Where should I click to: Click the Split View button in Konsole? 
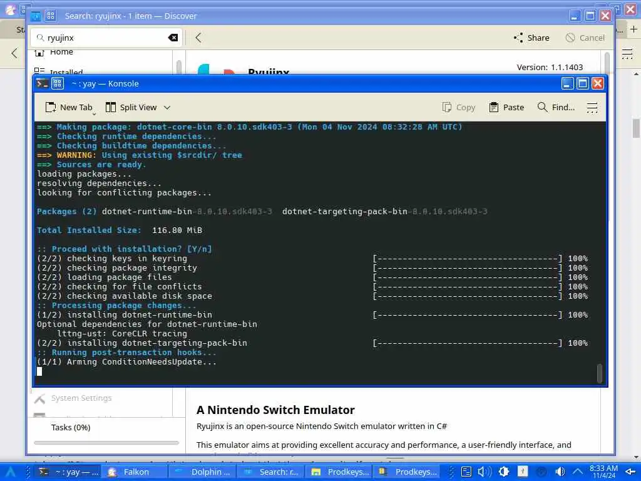point(131,107)
